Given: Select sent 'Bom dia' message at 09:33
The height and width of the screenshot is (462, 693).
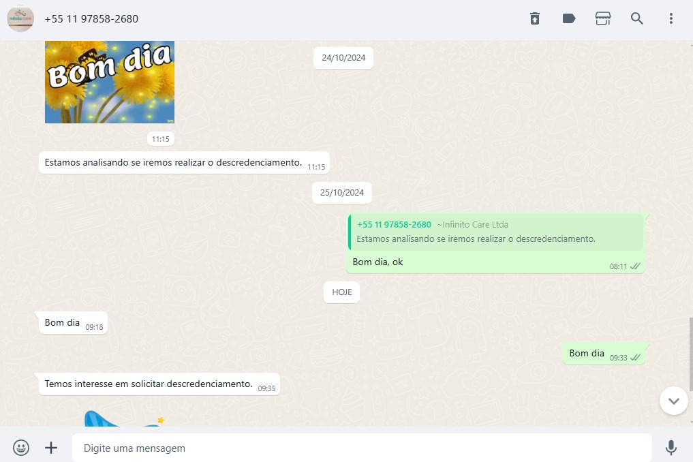Looking at the screenshot, I should point(604,354).
